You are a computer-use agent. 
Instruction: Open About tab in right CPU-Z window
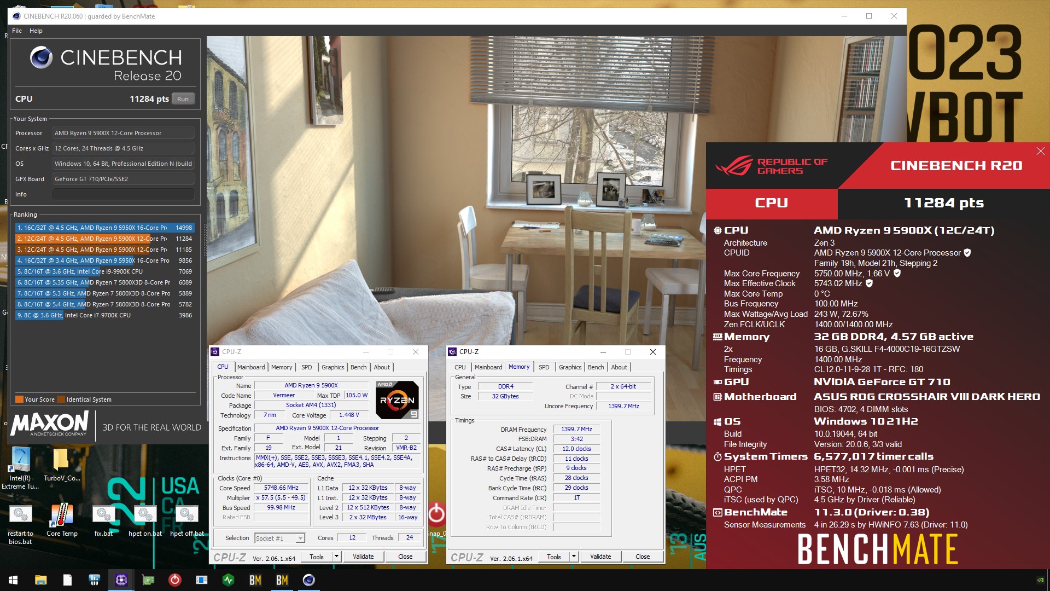click(619, 367)
